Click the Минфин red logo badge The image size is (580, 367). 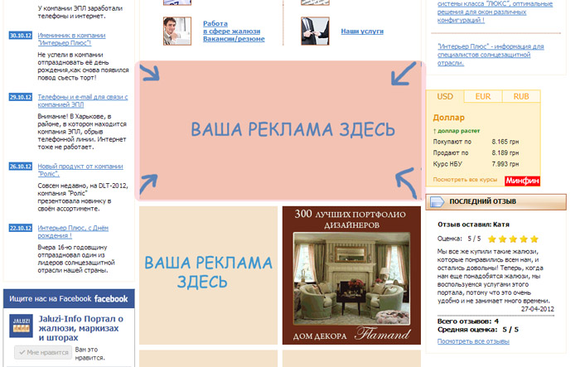click(x=522, y=179)
